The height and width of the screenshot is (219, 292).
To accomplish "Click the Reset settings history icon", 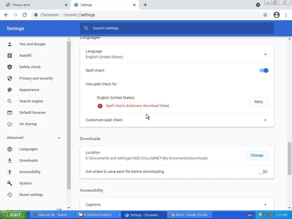I will coord(10,194).
